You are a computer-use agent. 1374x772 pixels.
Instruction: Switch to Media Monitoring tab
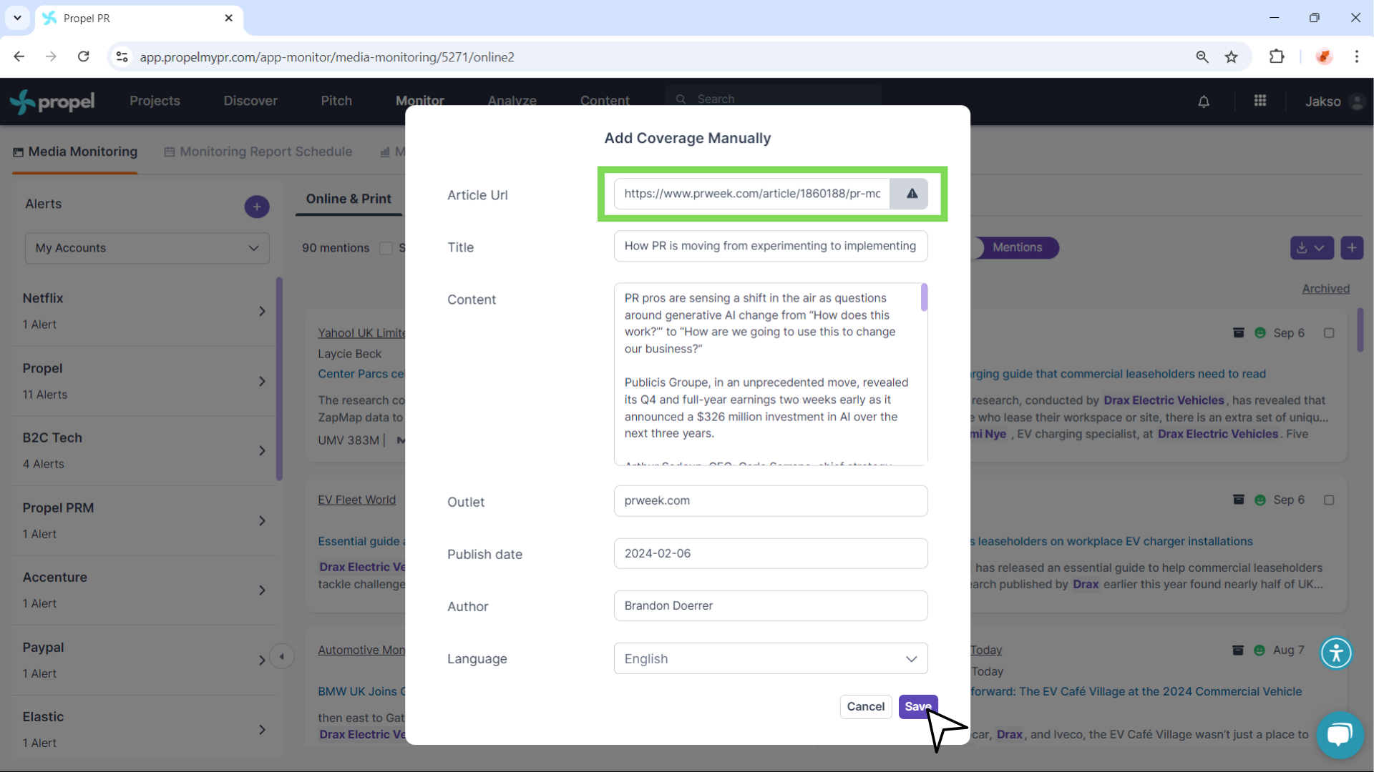pos(75,152)
